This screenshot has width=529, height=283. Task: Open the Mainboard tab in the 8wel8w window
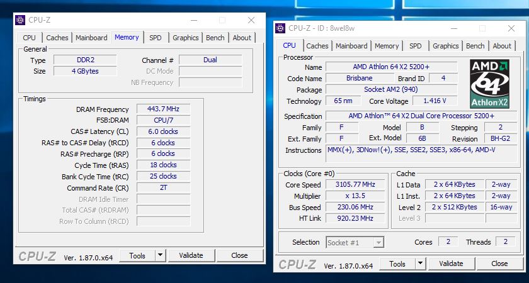click(x=351, y=46)
